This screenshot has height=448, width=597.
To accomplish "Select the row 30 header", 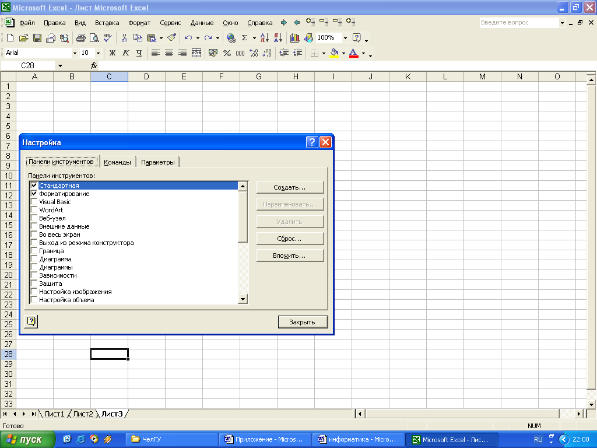I will tap(8, 374).
